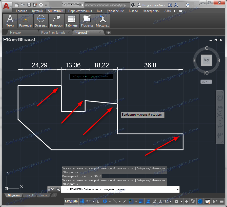This screenshot has width=227, height=207.
Task: Open the AutoCAD application menu button
Action: pyautogui.click(x=7, y=7)
